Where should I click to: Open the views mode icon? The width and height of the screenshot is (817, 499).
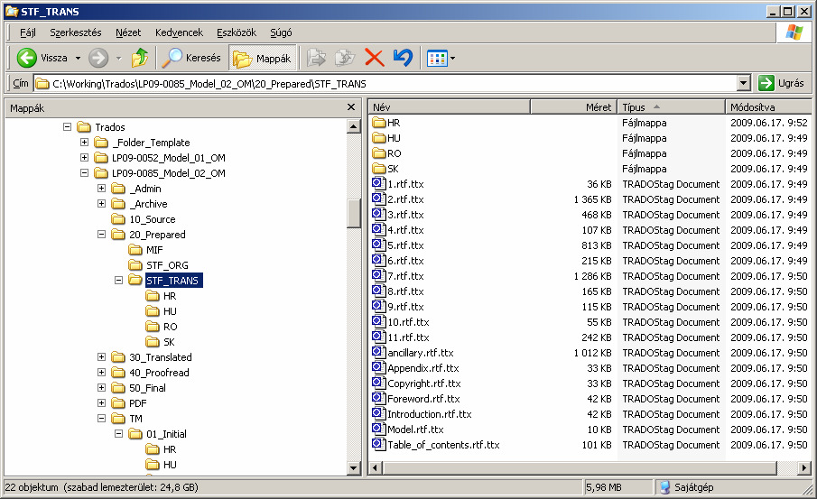[x=437, y=59]
